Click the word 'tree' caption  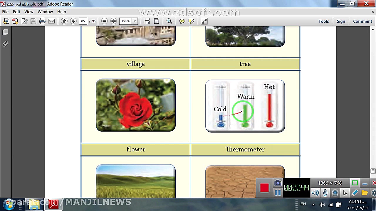(245, 64)
